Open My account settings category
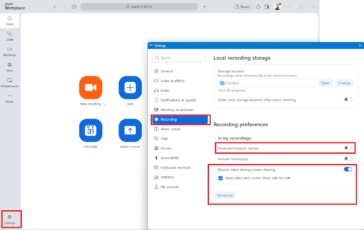The image size is (364, 230). click(180, 187)
